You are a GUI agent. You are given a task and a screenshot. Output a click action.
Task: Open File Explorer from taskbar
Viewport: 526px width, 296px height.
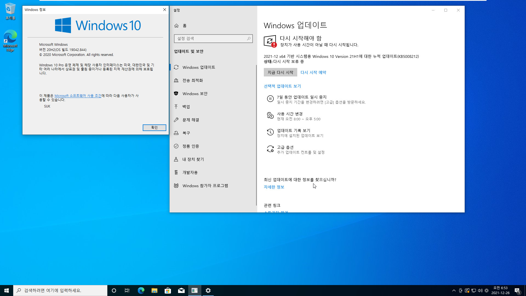click(154, 291)
